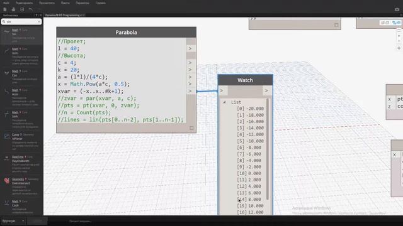
Task: Click the open file toolbar icon
Action: [13, 9]
